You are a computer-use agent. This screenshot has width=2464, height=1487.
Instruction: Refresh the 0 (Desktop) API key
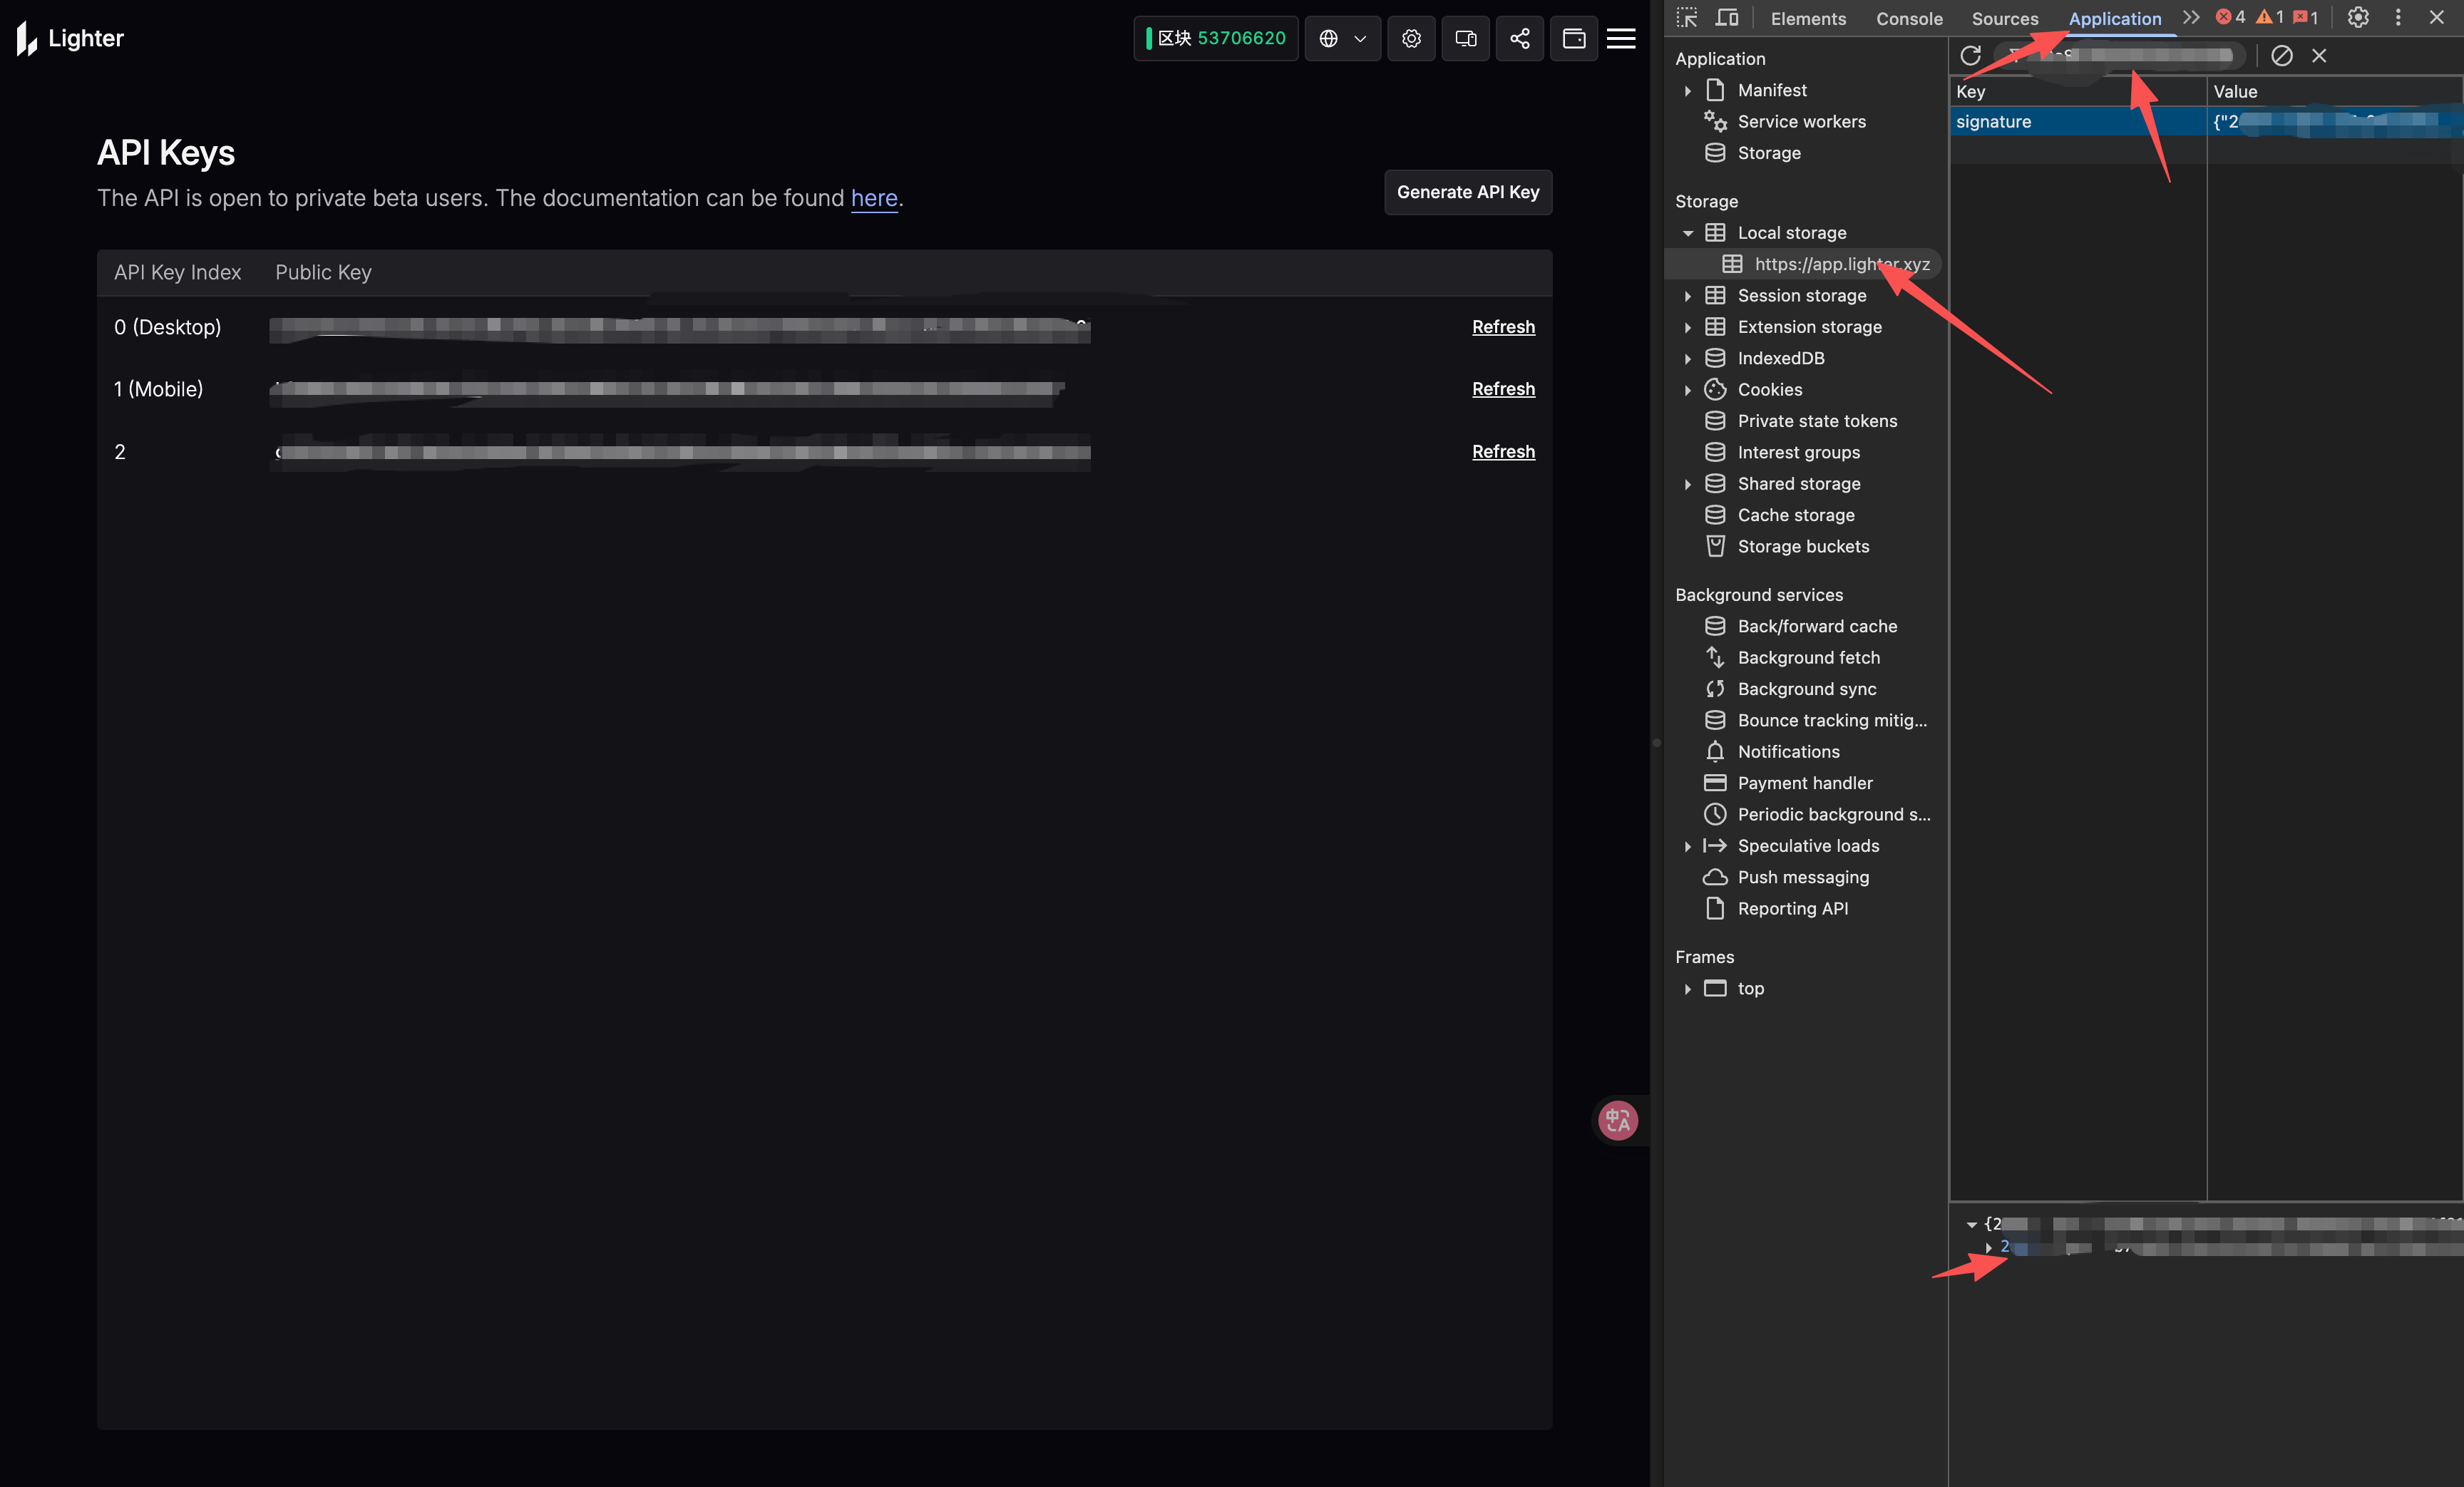coord(1502,327)
